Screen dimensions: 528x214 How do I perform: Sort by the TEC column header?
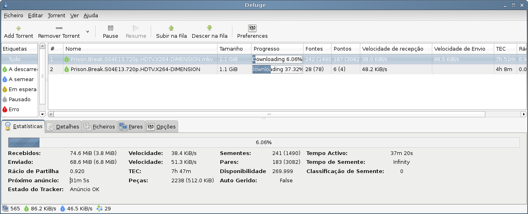(x=505, y=49)
